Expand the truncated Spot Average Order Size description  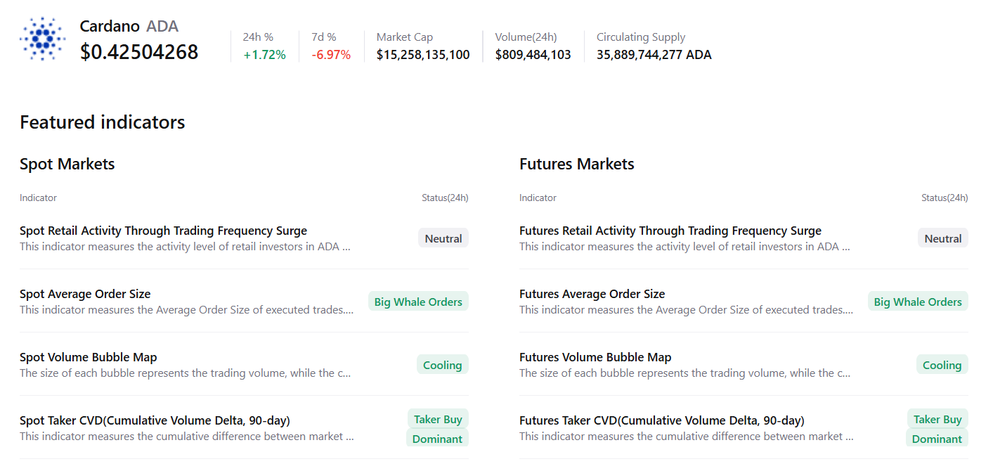[x=185, y=309]
